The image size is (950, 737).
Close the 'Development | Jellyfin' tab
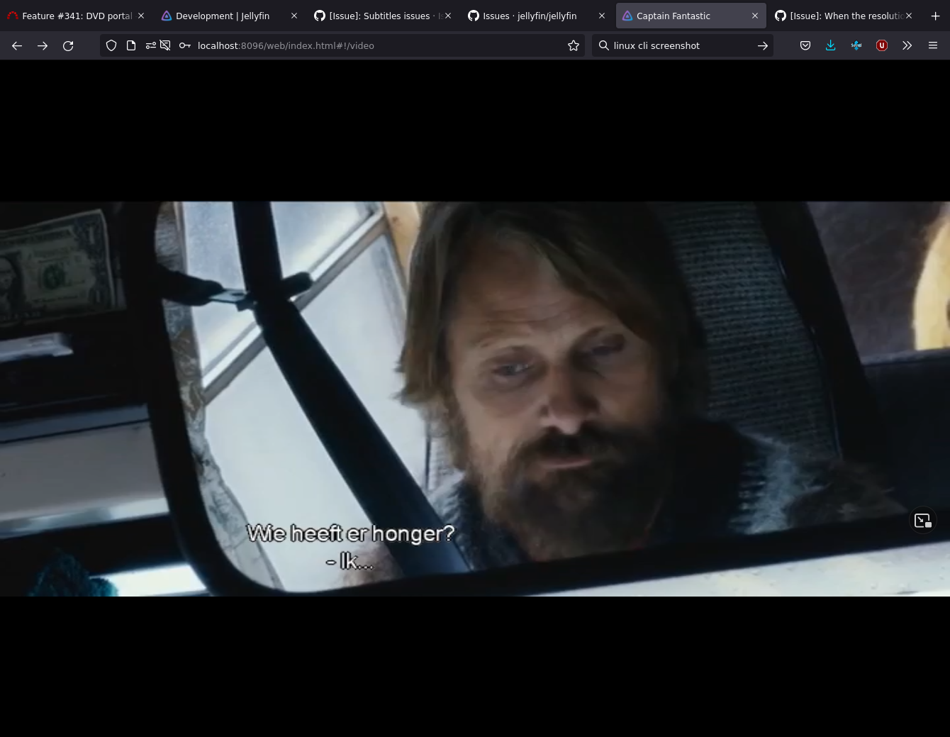point(294,16)
